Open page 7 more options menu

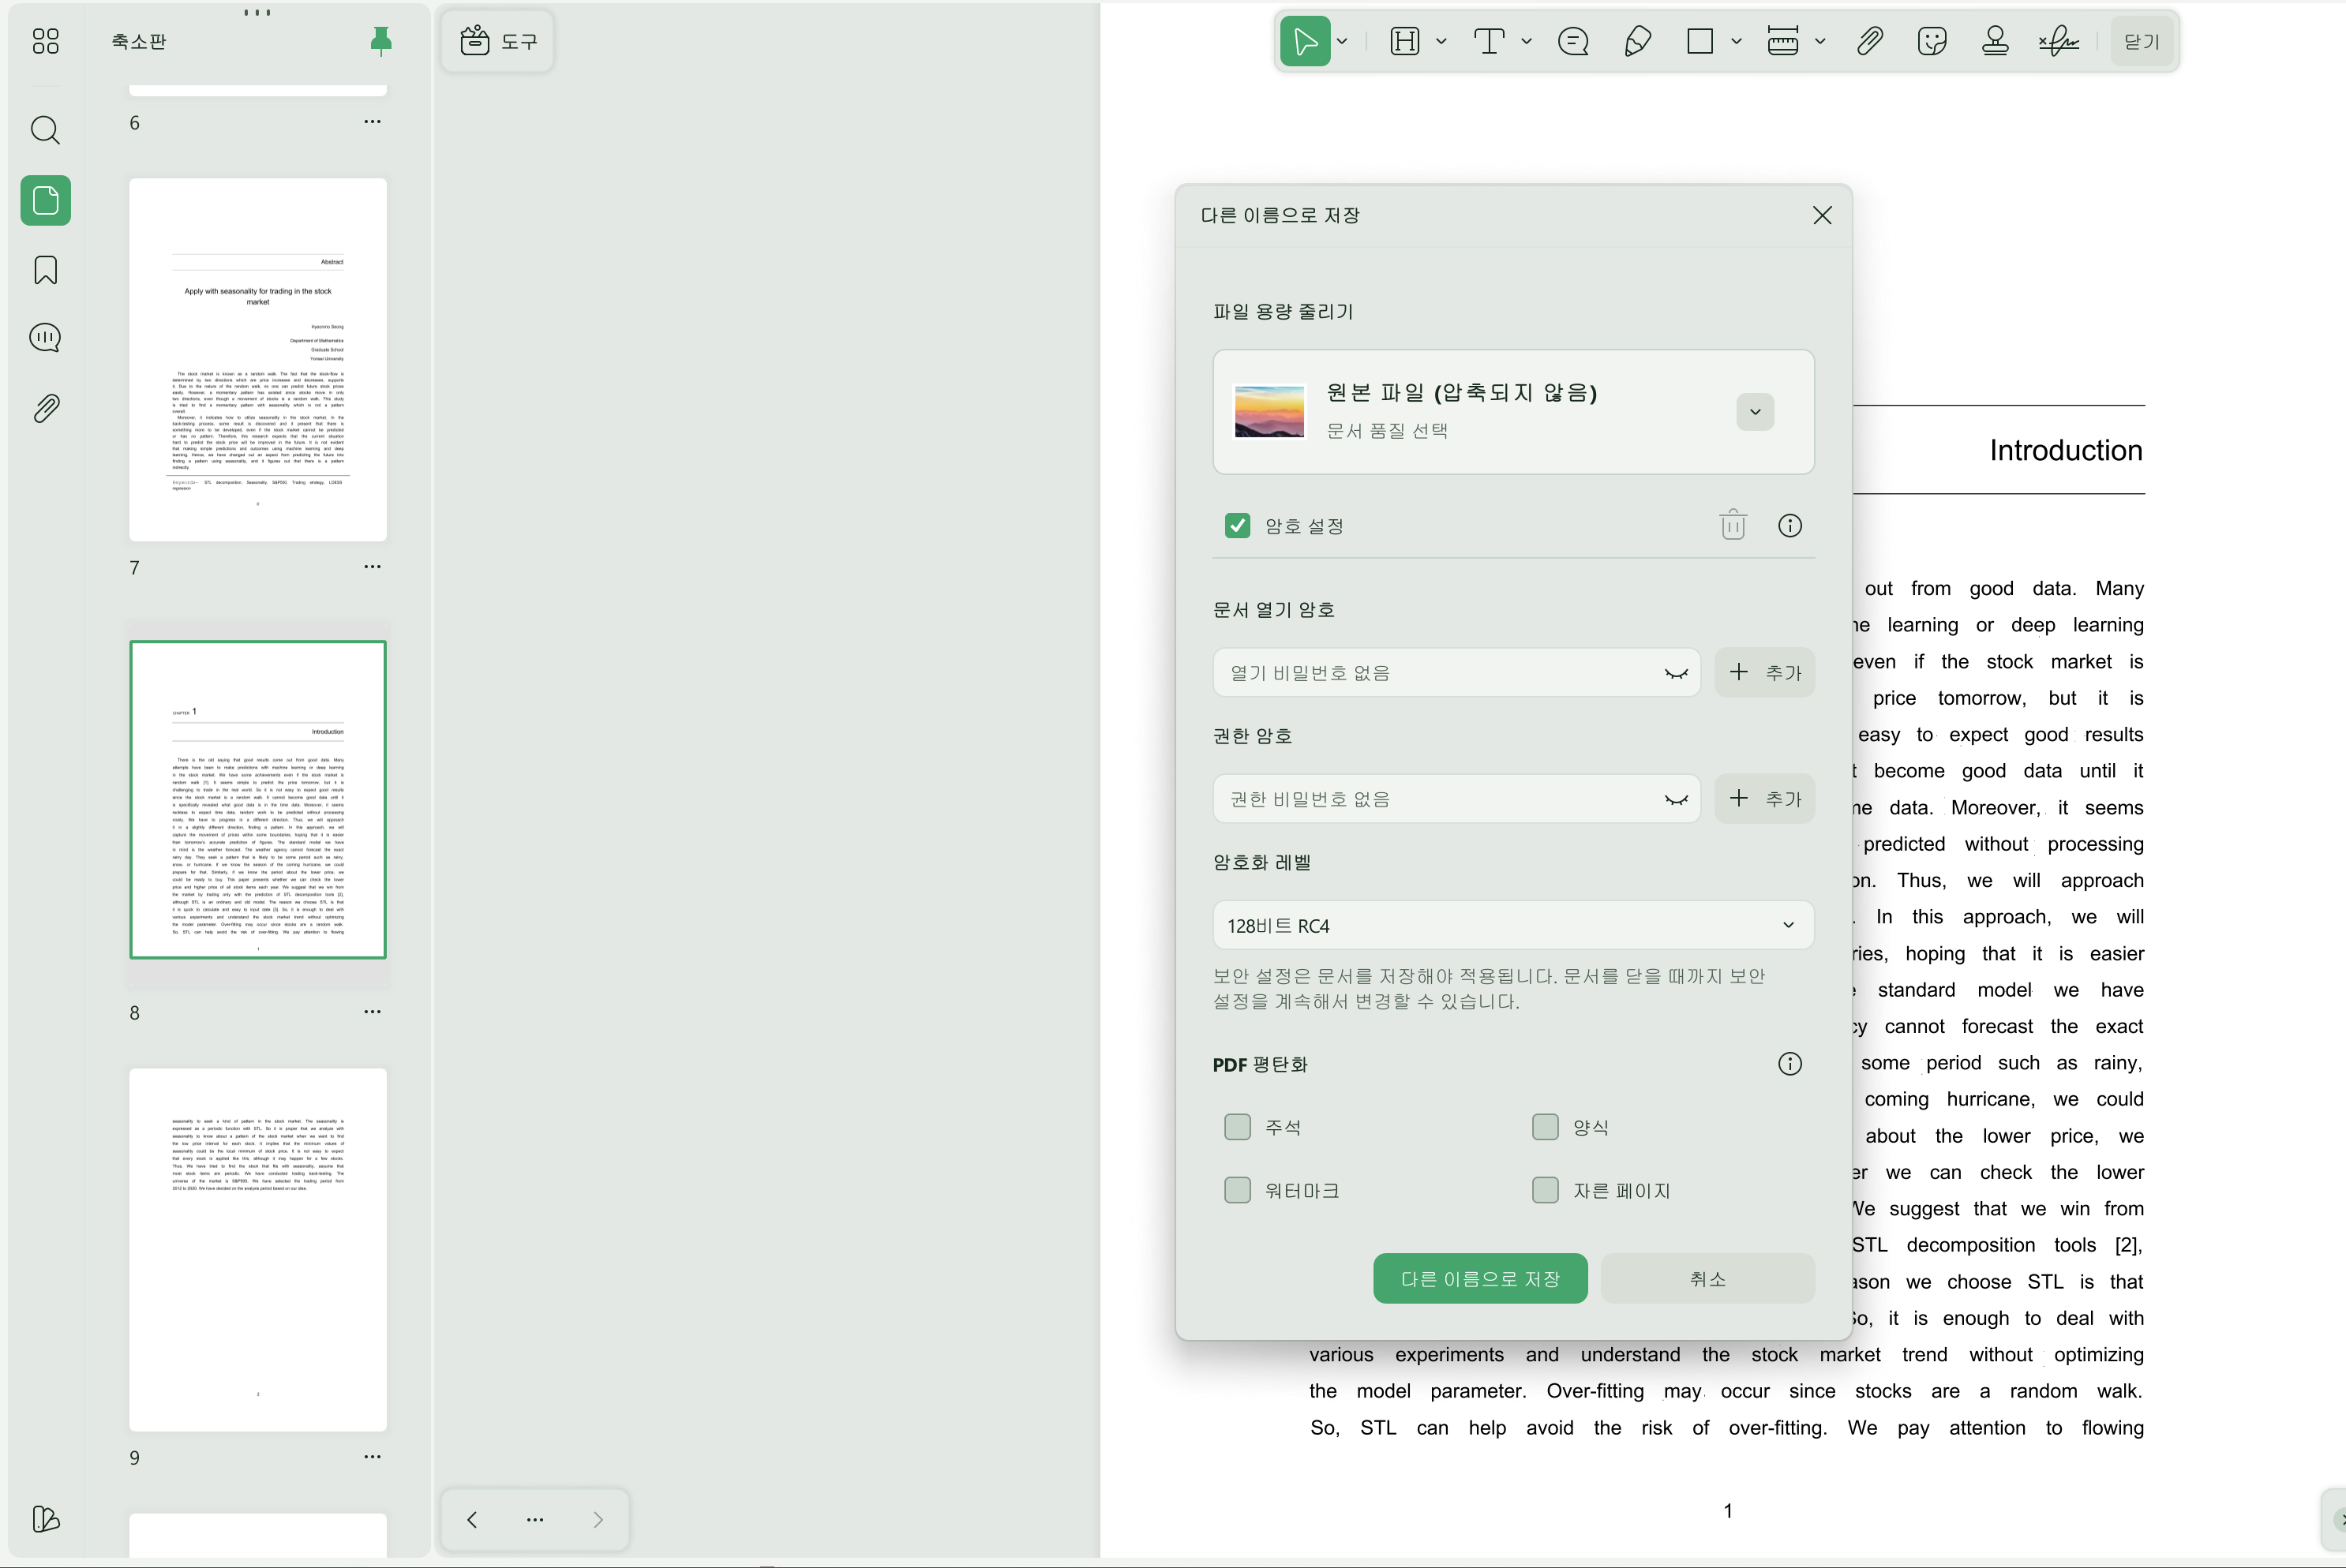pos(372,567)
